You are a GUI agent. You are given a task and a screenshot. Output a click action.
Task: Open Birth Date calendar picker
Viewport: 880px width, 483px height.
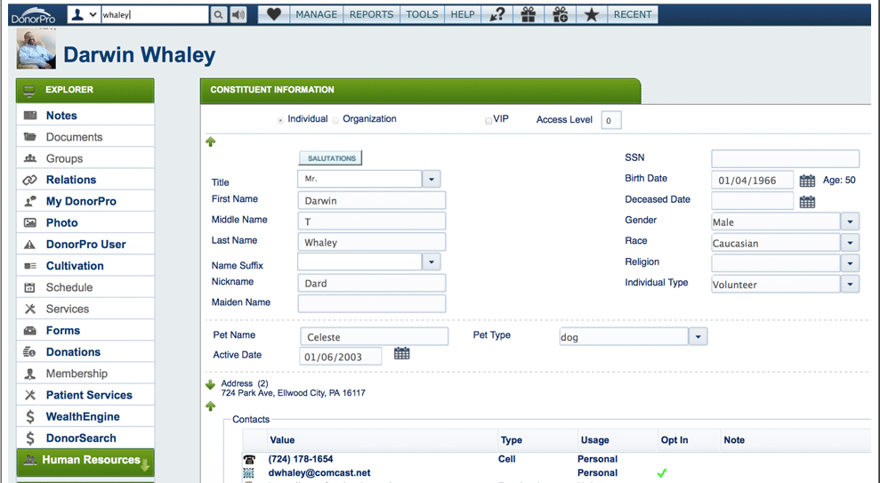807,181
